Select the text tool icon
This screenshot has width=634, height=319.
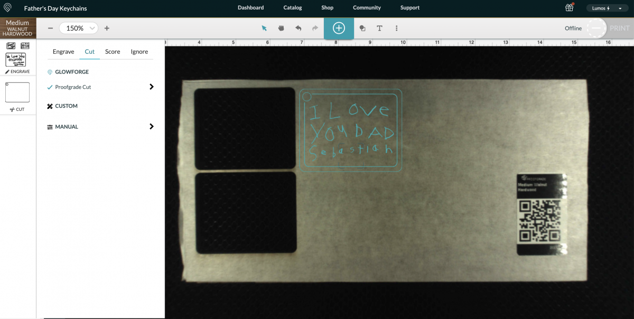pos(379,28)
